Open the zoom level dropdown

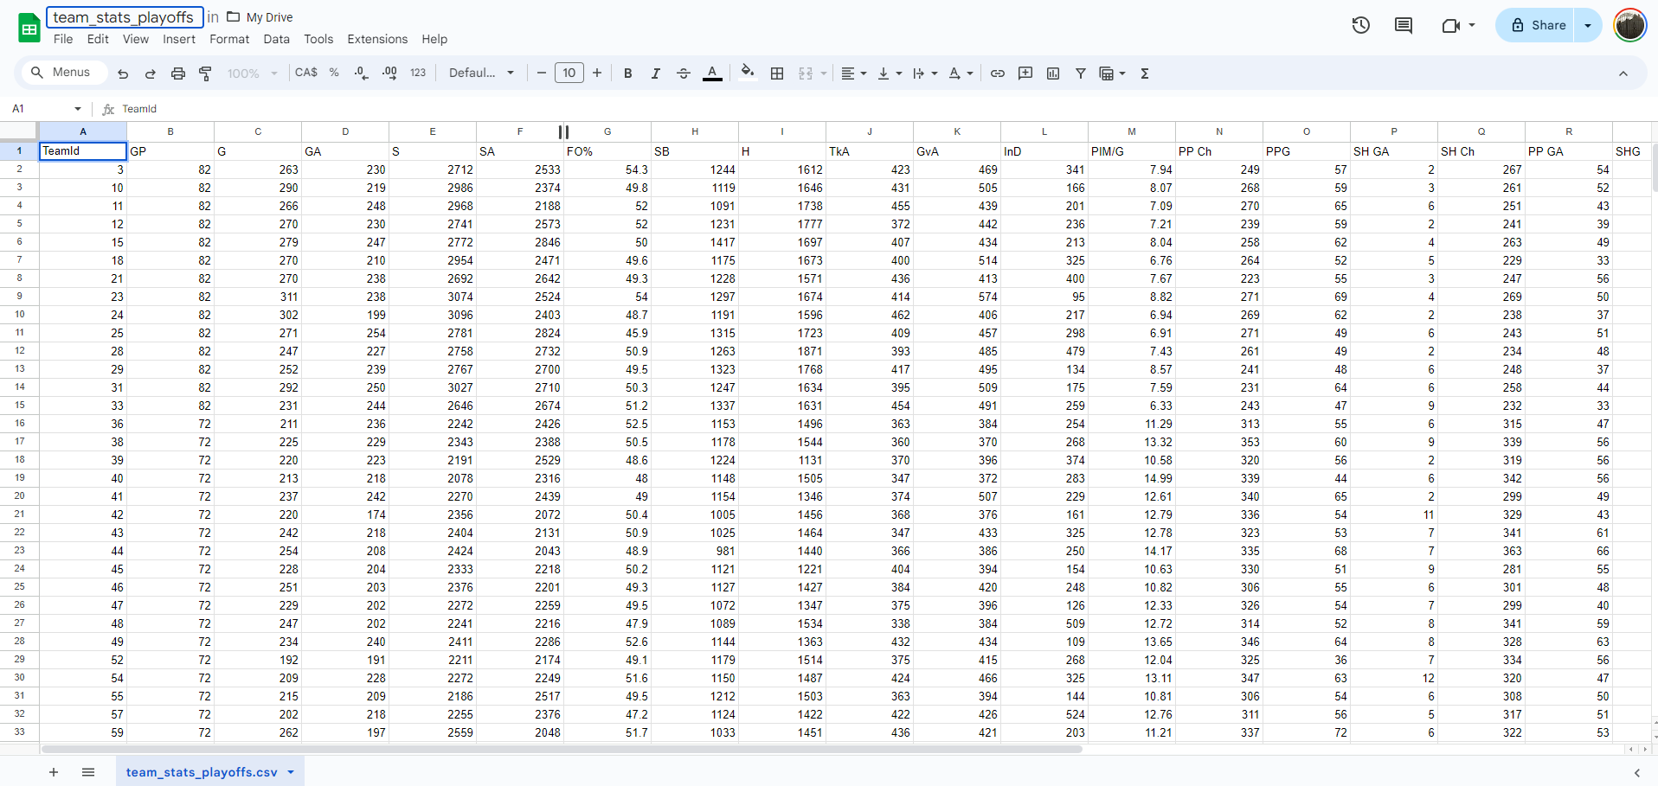tap(252, 73)
